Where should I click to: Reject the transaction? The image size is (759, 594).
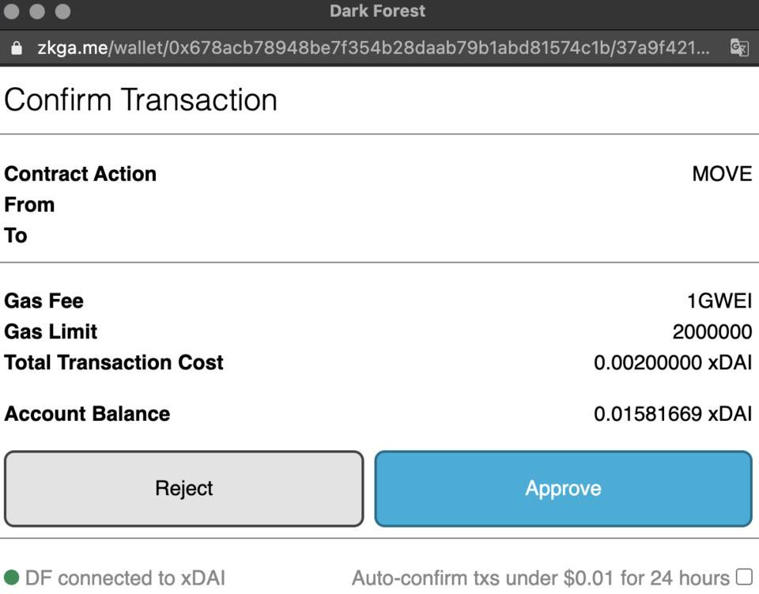(x=183, y=489)
